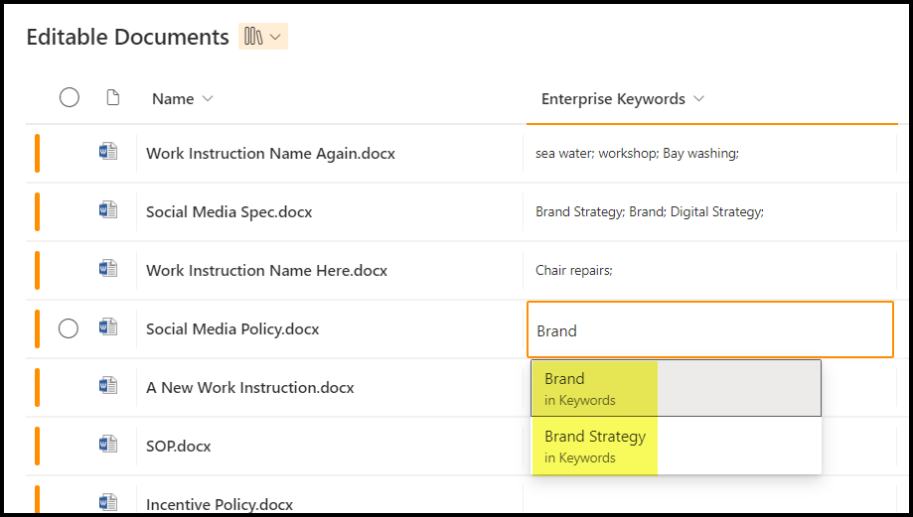The height and width of the screenshot is (517, 913).
Task: Click Word icon for Work Instruction Name Again.docx
Action: tap(108, 152)
